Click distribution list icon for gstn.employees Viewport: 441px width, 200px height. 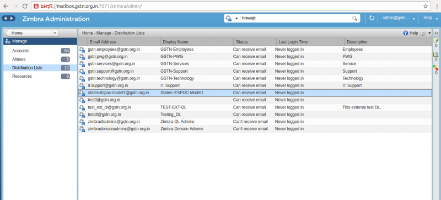pos(82,50)
